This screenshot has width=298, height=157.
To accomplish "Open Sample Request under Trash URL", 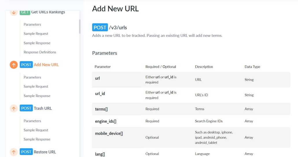I will (36, 130).
